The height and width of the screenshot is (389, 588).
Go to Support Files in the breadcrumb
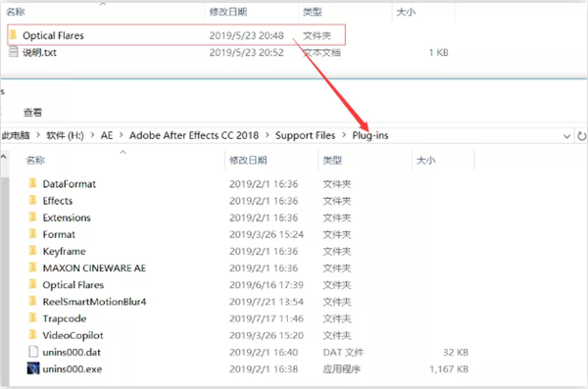pyautogui.click(x=305, y=135)
